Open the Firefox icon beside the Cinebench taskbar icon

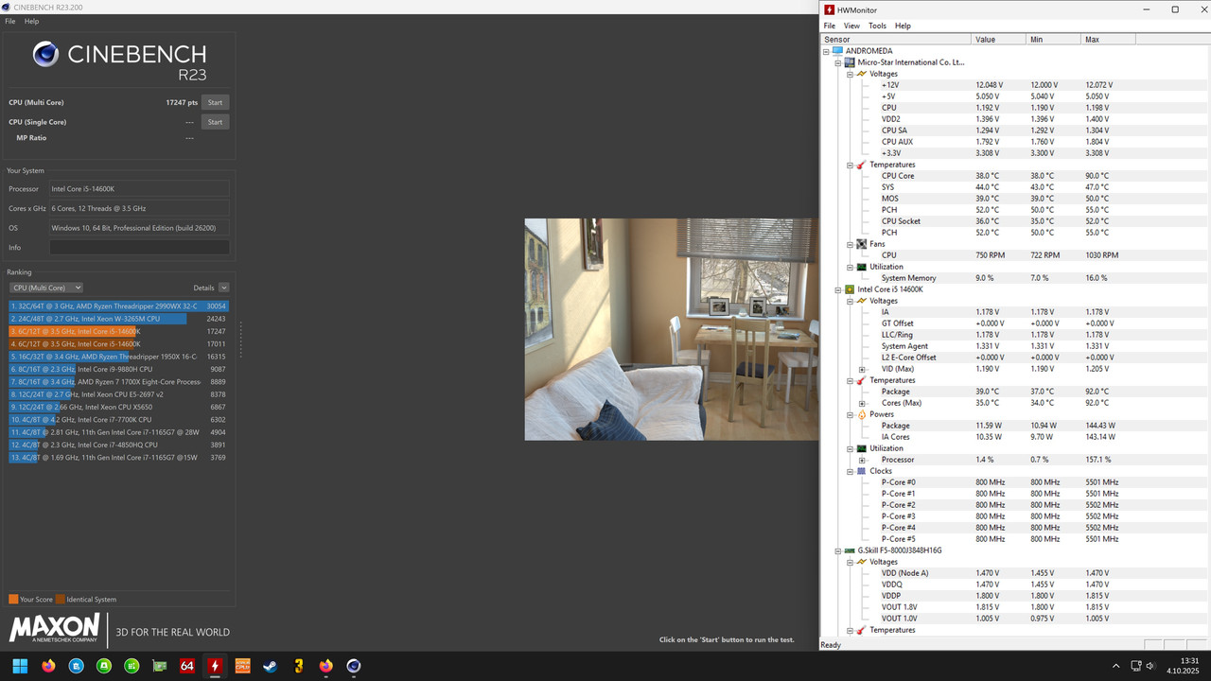[326, 666]
